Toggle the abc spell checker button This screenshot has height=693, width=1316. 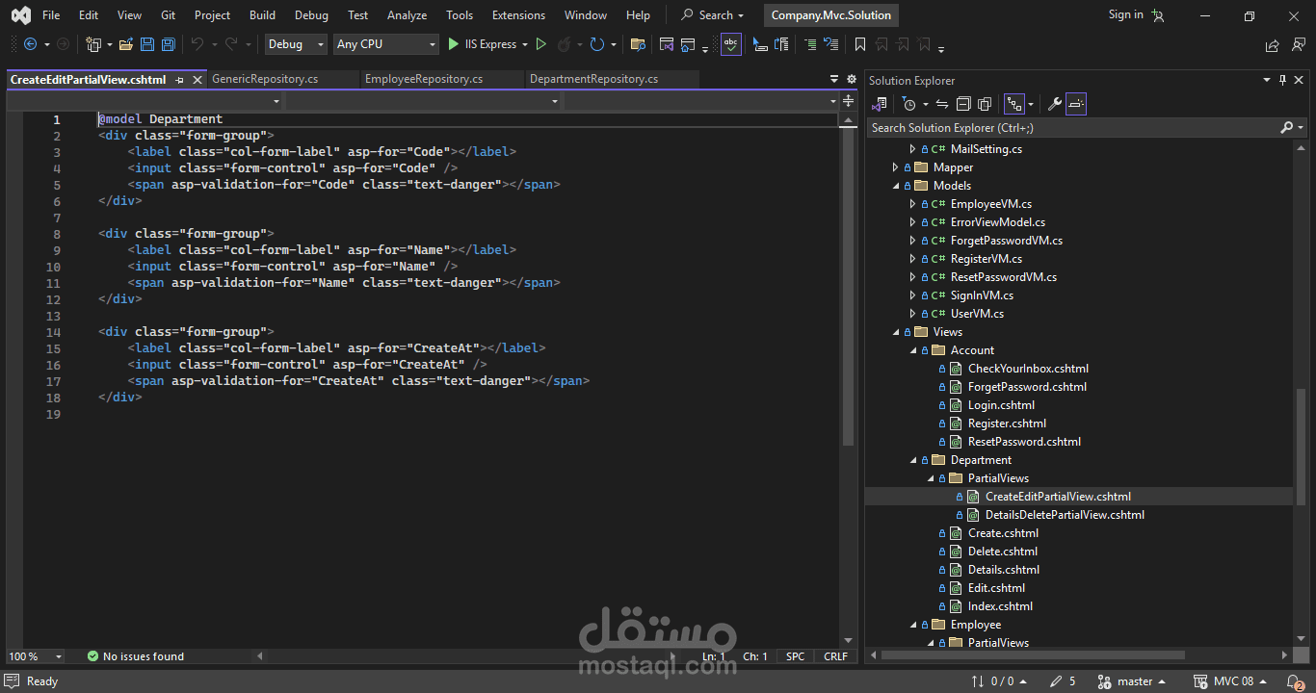(731, 44)
